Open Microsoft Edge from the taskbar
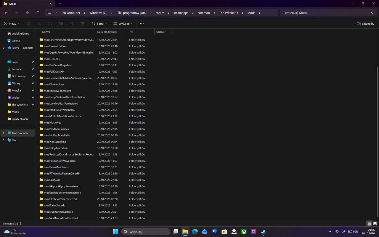The height and width of the screenshot is (237, 379). (195, 232)
